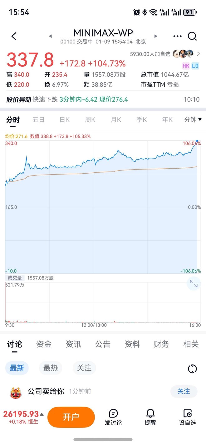Select the 最热 filter chip

pyautogui.click(x=51, y=368)
